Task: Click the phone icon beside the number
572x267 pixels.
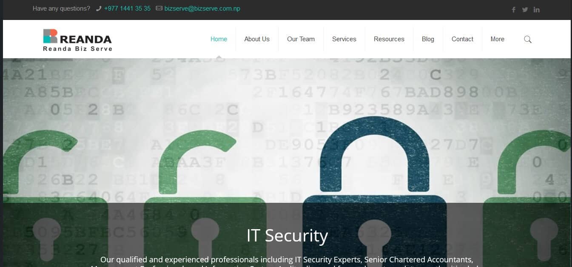Action: [99, 9]
